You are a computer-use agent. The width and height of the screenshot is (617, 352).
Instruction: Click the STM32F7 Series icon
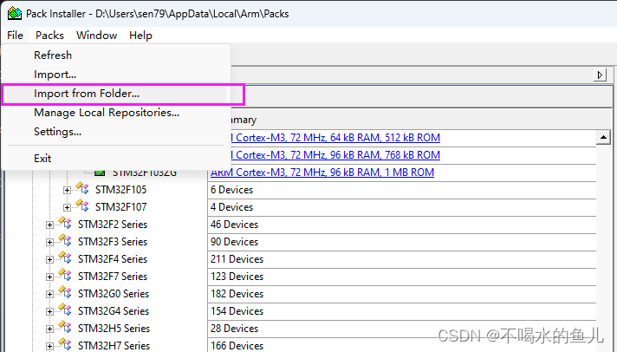pos(65,275)
